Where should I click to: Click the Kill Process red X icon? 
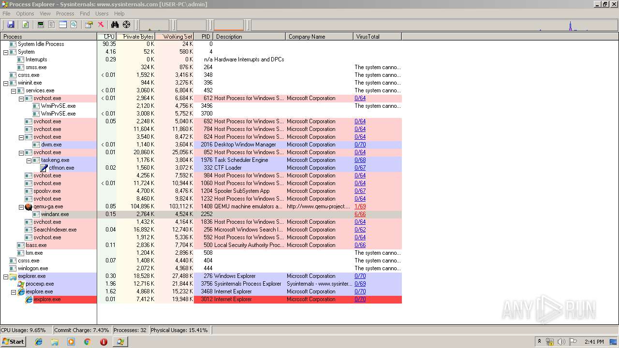101,25
